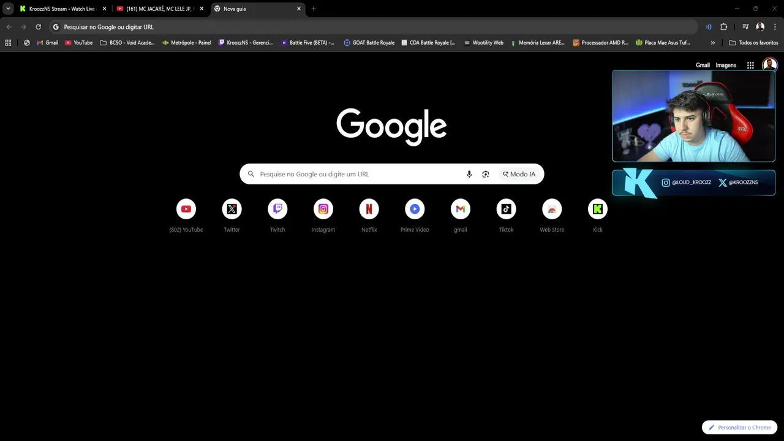
Task: Click Personalizar o Chrome button
Action: [x=739, y=428]
